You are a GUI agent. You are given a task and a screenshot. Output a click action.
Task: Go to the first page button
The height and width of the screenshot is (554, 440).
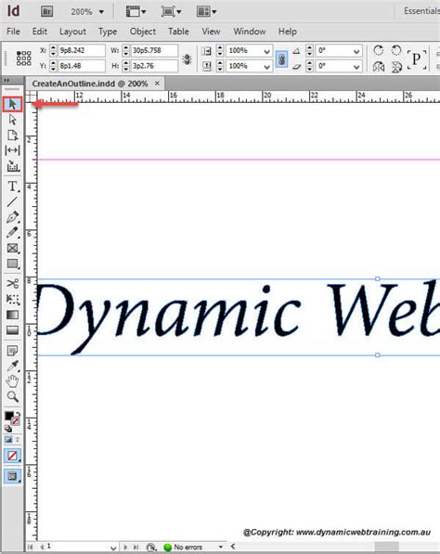31,547
